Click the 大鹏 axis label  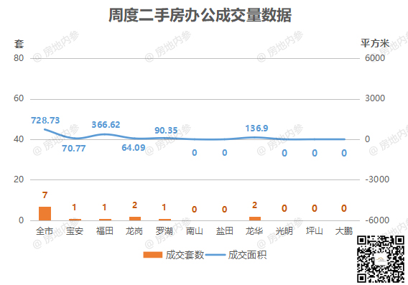click(x=344, y=231)
